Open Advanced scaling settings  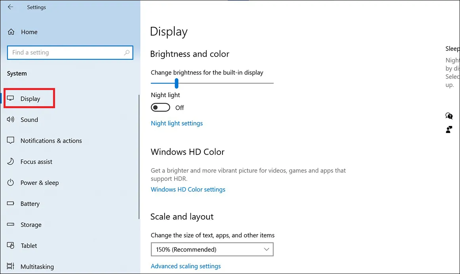[x=186, y=266]
